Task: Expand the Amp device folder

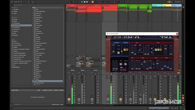Action: [x=33, y=9]
